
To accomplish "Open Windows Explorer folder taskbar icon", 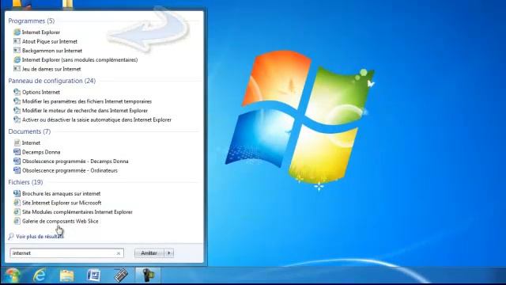I will tap(66, 275).
